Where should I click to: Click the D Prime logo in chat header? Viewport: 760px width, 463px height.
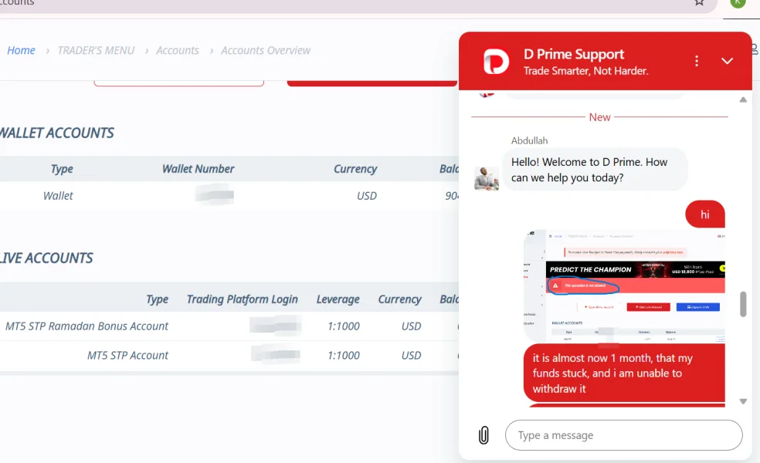tap(496, 62)
